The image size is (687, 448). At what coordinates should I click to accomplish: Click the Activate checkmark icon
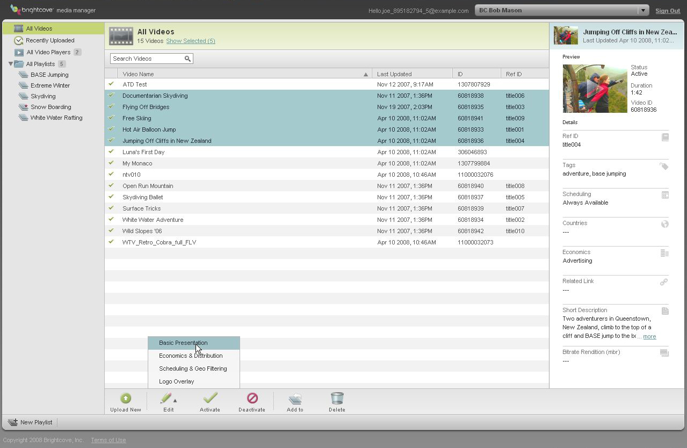210,398
